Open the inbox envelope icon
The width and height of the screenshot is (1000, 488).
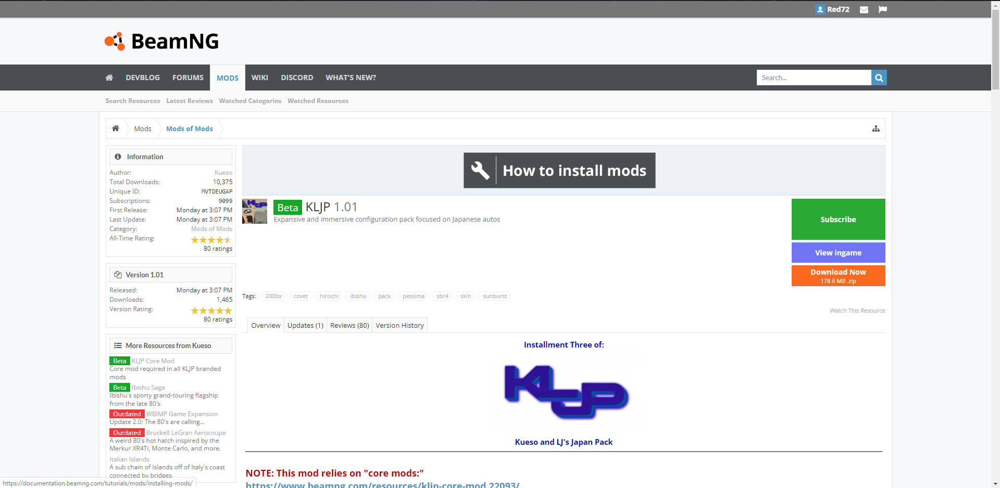(x=864, y=9)
